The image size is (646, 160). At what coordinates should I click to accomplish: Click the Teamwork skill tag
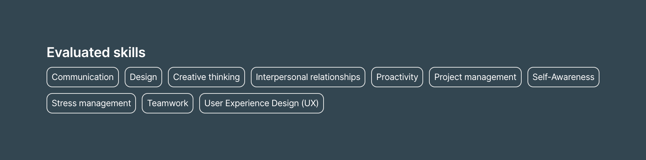coord(168,103)
